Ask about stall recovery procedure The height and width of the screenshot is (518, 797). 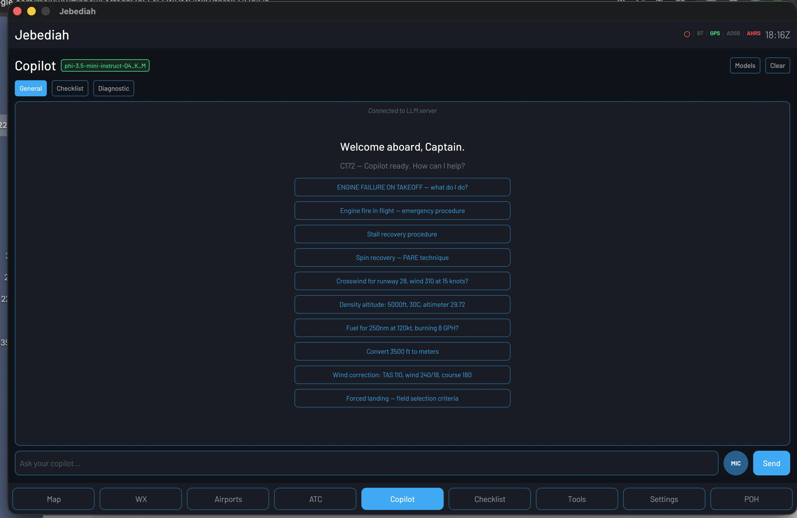tap(402, 234)
